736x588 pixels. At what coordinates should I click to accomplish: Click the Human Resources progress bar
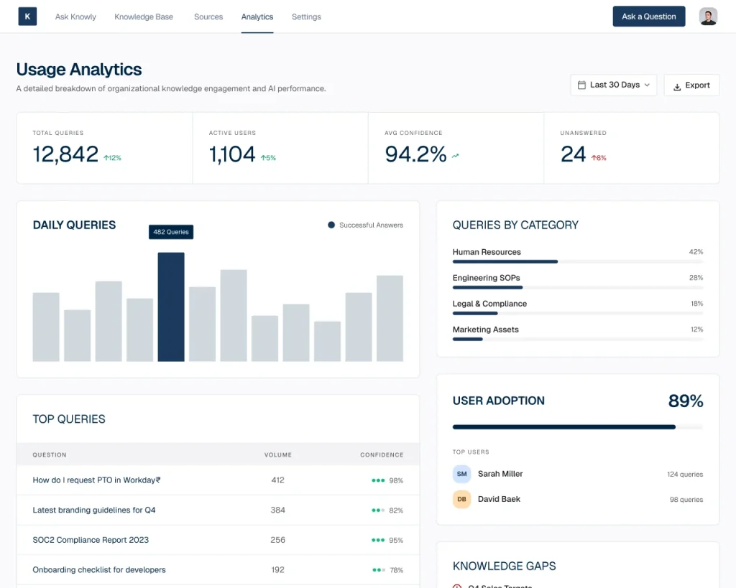(578, 261)
